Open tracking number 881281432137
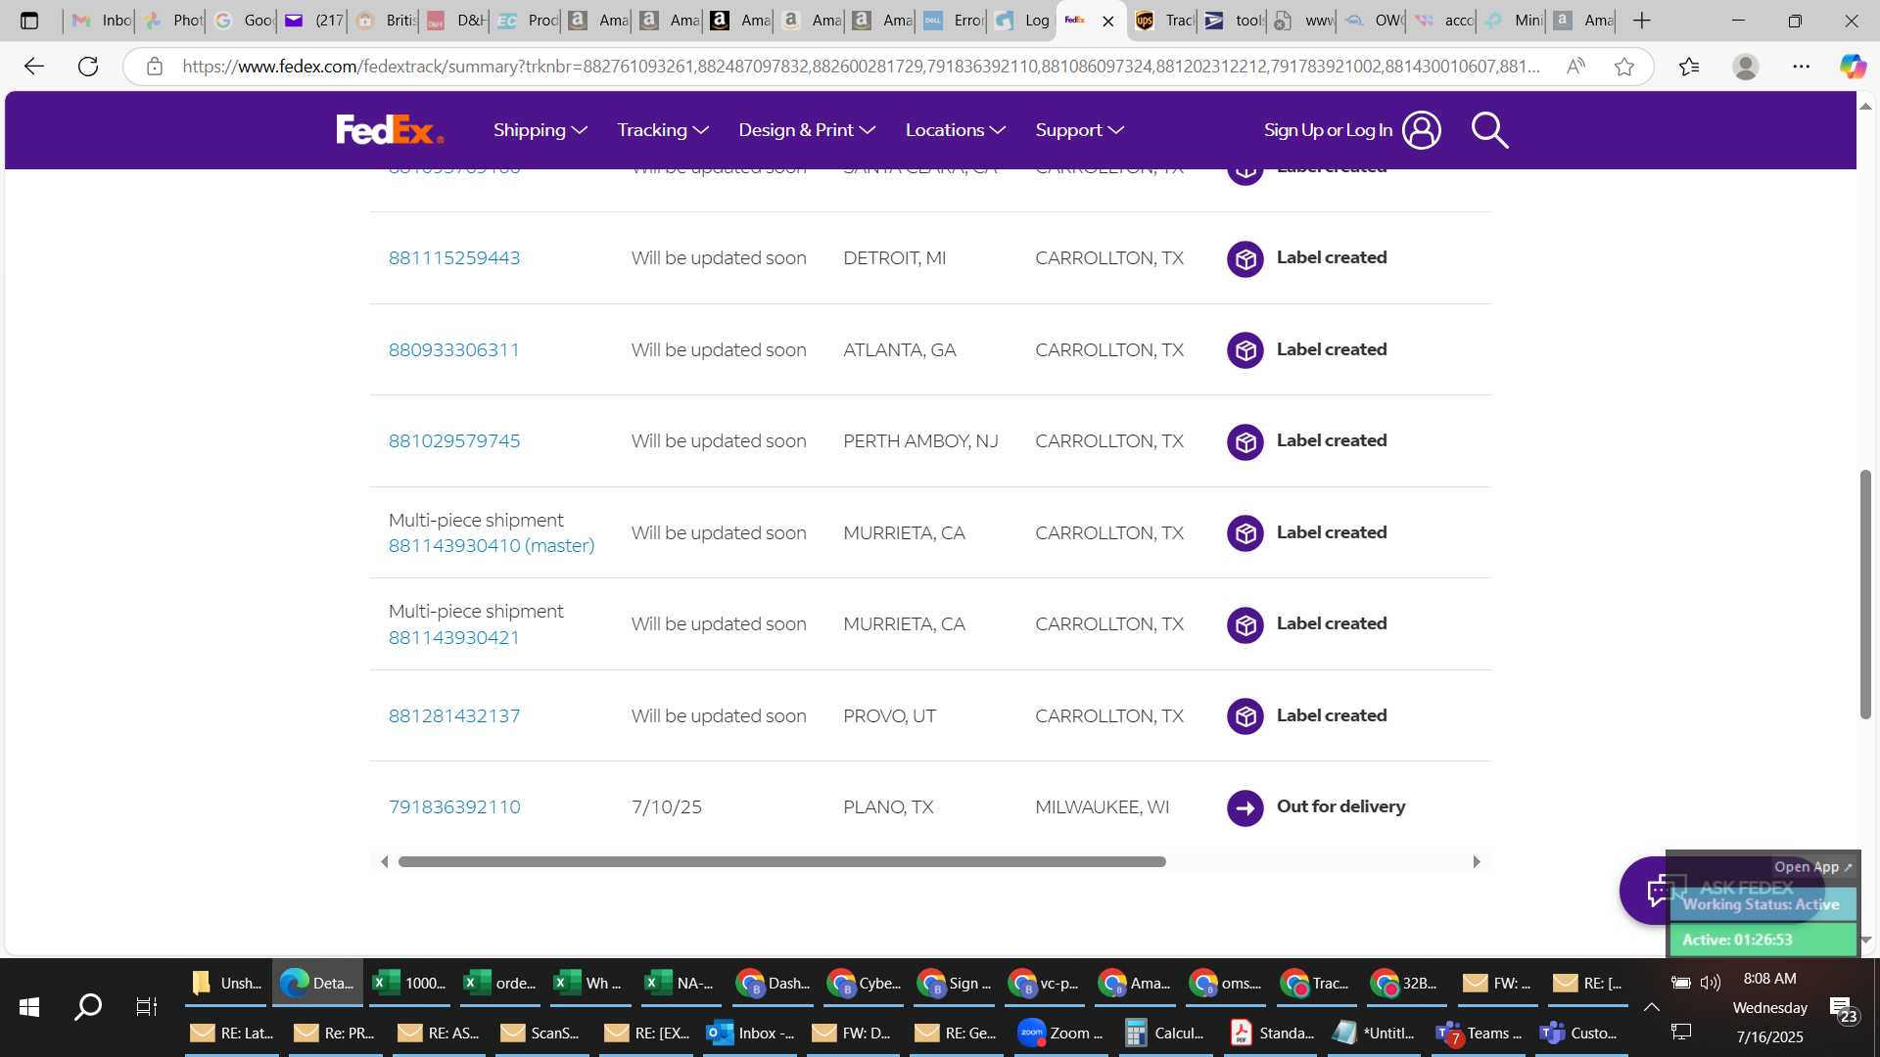 click(454, 716)
